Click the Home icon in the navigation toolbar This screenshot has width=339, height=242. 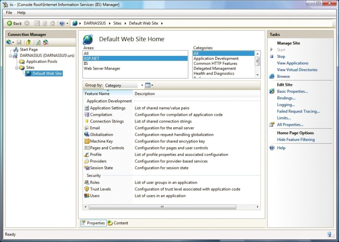(x=53, y=23)
